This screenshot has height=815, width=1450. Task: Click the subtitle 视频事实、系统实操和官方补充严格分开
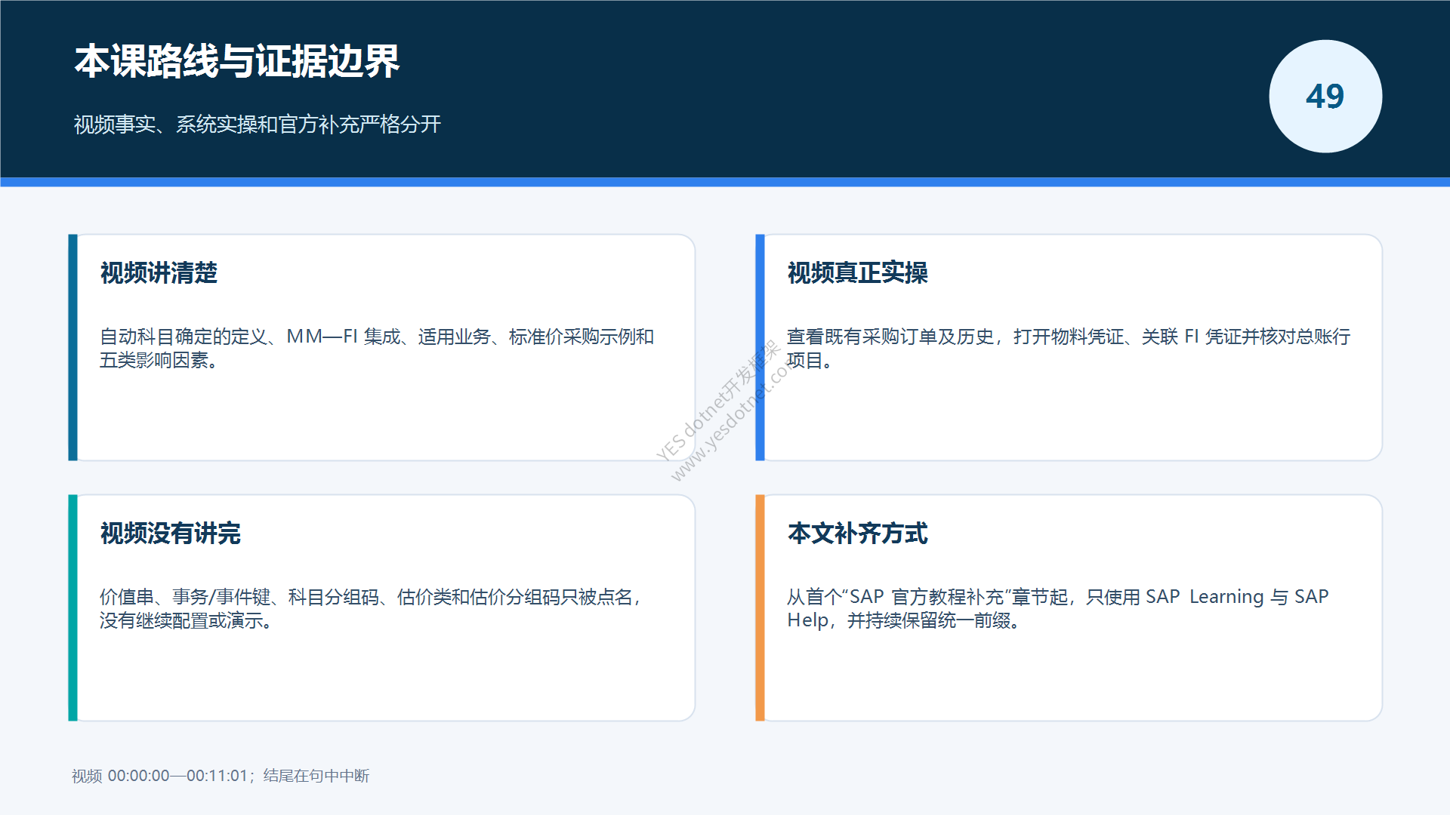[257, 125]
